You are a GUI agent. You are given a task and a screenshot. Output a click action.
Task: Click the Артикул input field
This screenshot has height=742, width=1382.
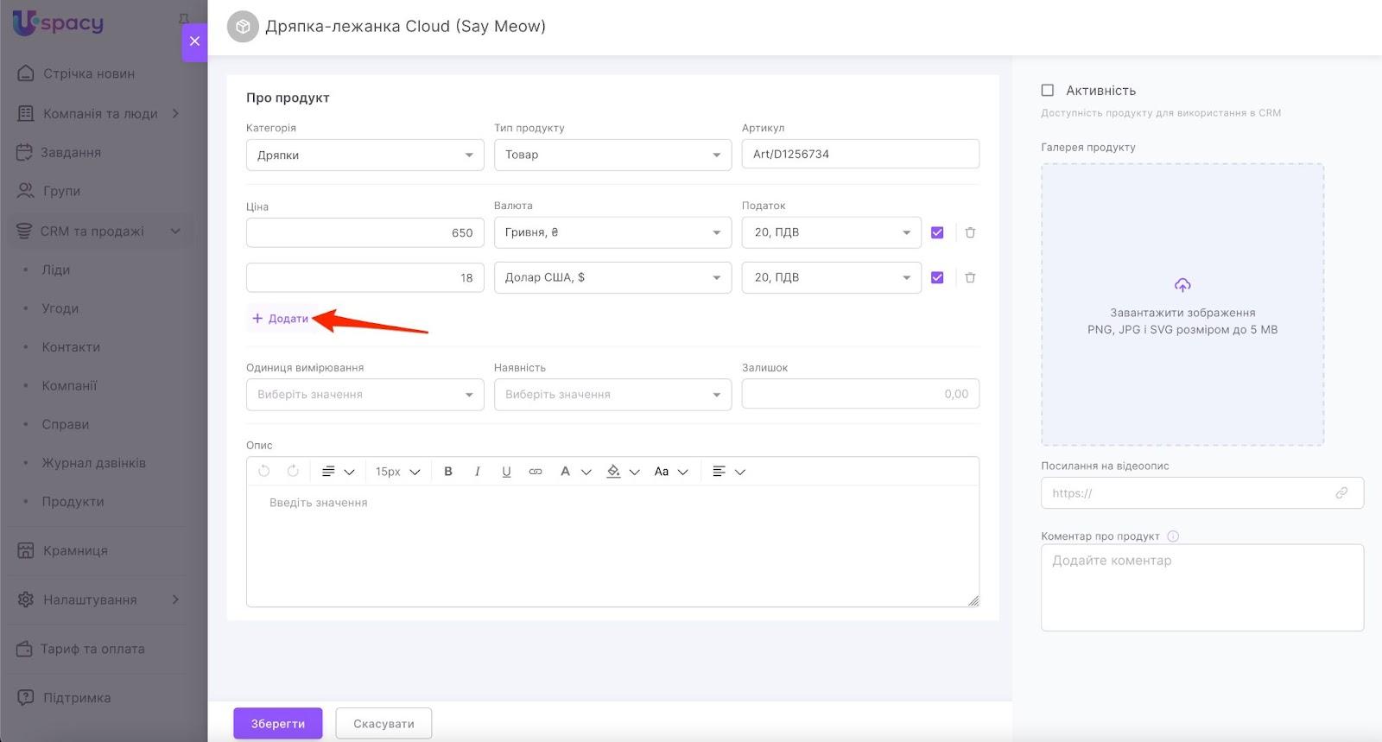[859, 155]
